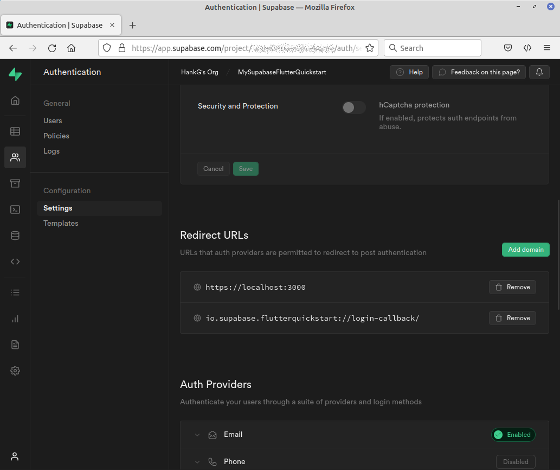
Task: Open the Reports bar chart icon
Action: 15,319
